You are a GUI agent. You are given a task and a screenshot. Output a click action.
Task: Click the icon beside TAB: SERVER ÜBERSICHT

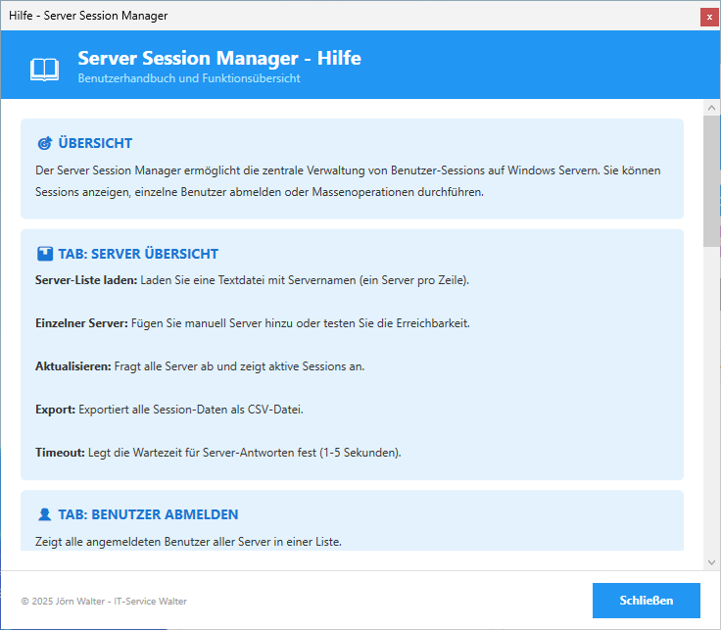(44, 254)
